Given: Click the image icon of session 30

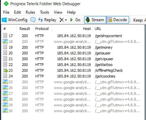Looking at the screenshot, I should tap(5, 110).
